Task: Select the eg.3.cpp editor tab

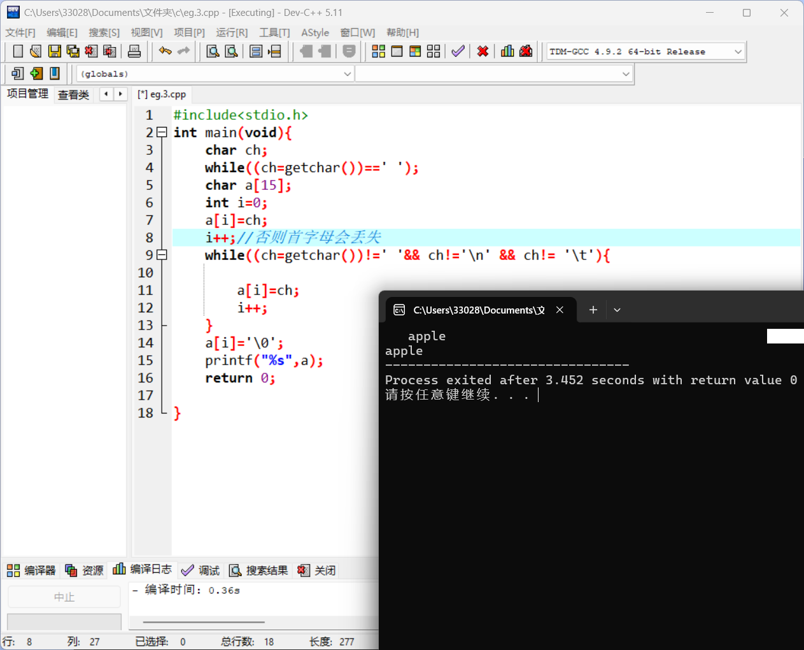Action: point(162,94)
